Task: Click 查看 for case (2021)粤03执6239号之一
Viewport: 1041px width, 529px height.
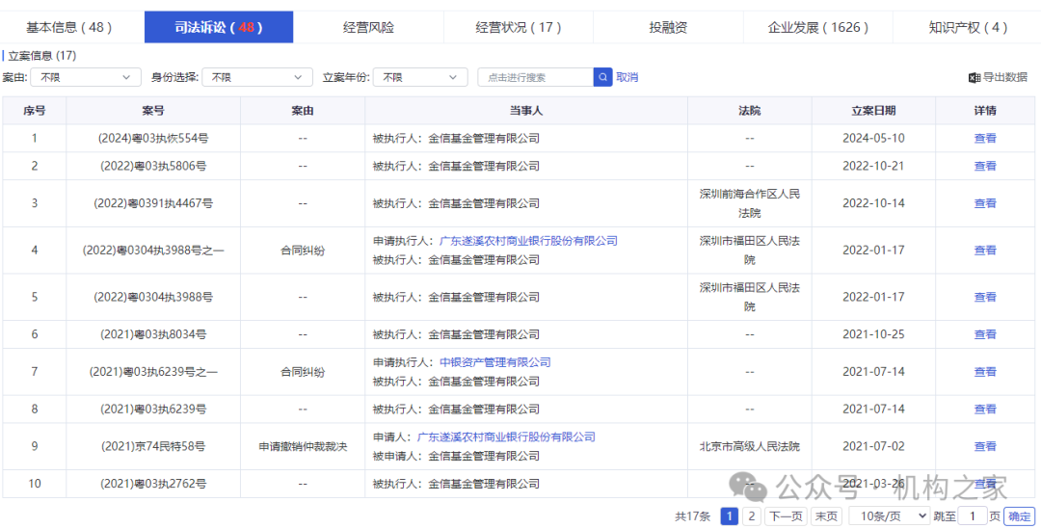Action: [x=984, y=372]
